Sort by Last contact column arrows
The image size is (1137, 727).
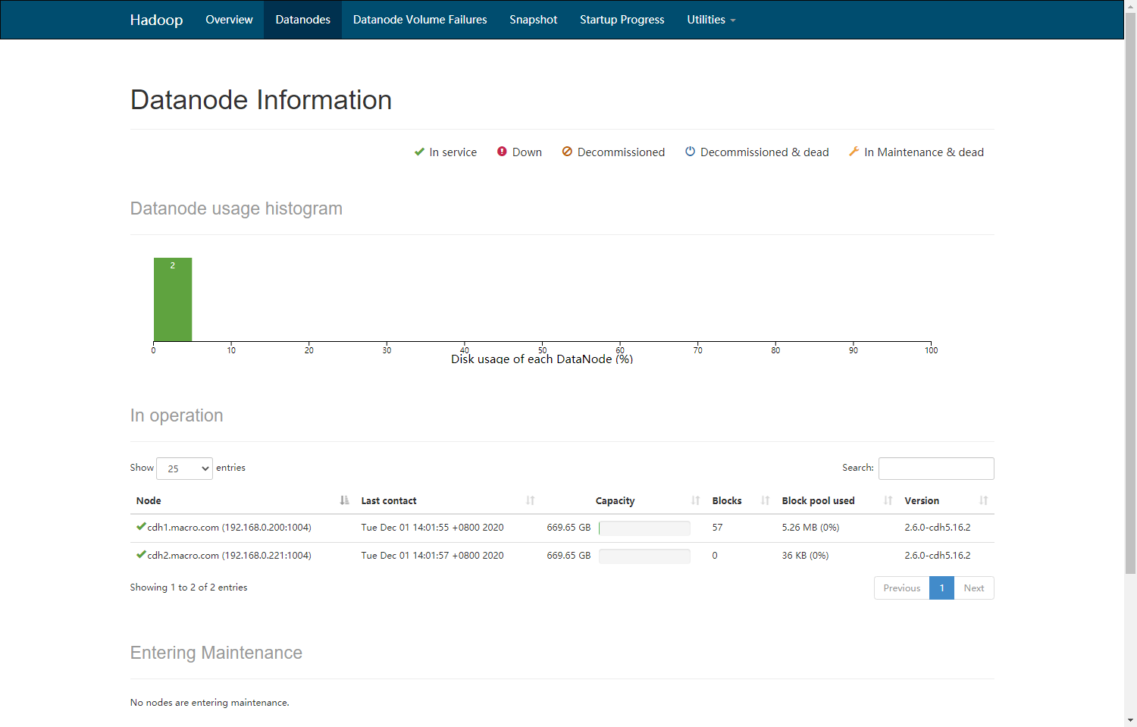[x=530, y=500]
